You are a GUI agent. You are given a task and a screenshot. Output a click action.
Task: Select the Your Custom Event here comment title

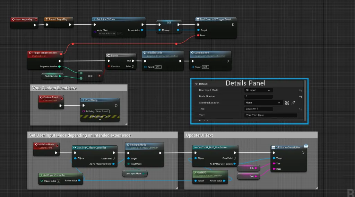(54, 88)
